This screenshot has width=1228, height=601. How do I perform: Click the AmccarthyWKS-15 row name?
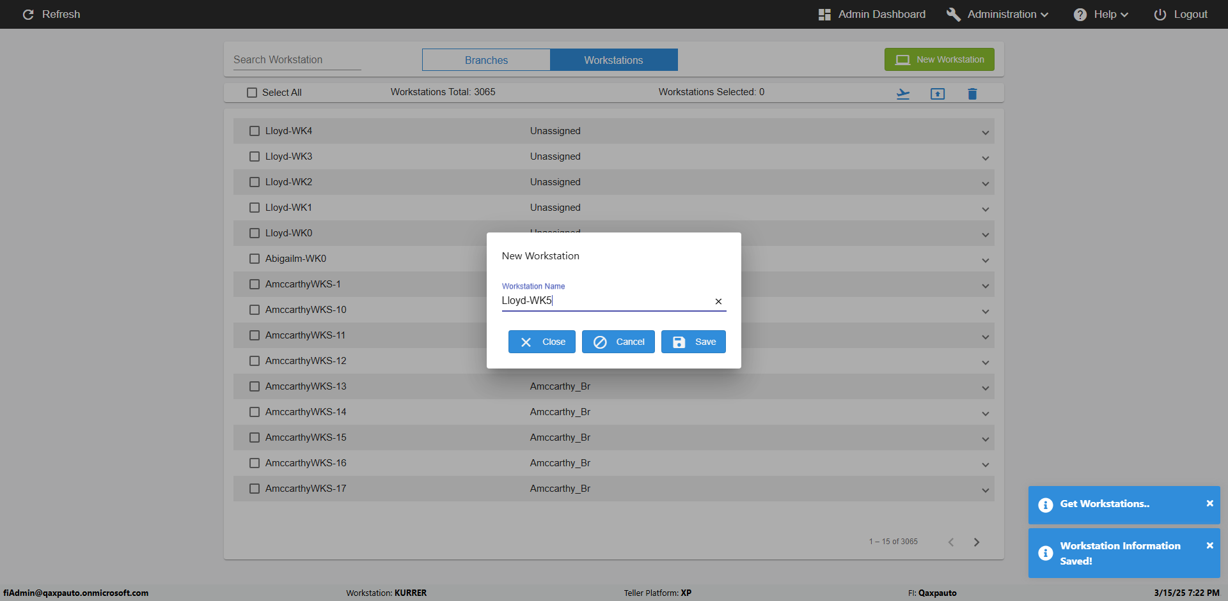306,437
